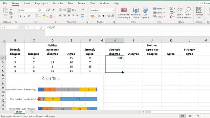Click the Orientation text angle icon
Image resolution: width=210 pixels, height=118 pixels.
click(73, 10)
